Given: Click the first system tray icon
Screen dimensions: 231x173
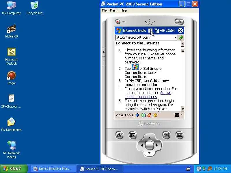Looking at the screenshot, I should tap(199, 169).
